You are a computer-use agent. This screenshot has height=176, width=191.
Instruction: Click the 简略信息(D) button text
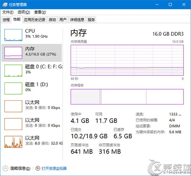coord(20,168)
